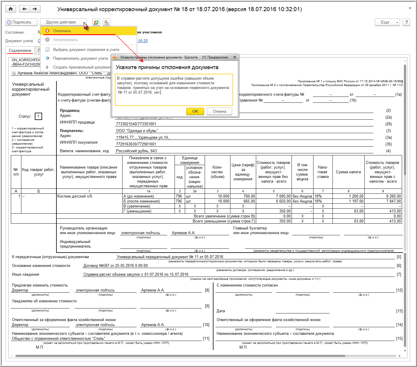This screenshot has width=417, height=367.
Task: Close the rejection reason dialog
Action: [x=235, y=57]
